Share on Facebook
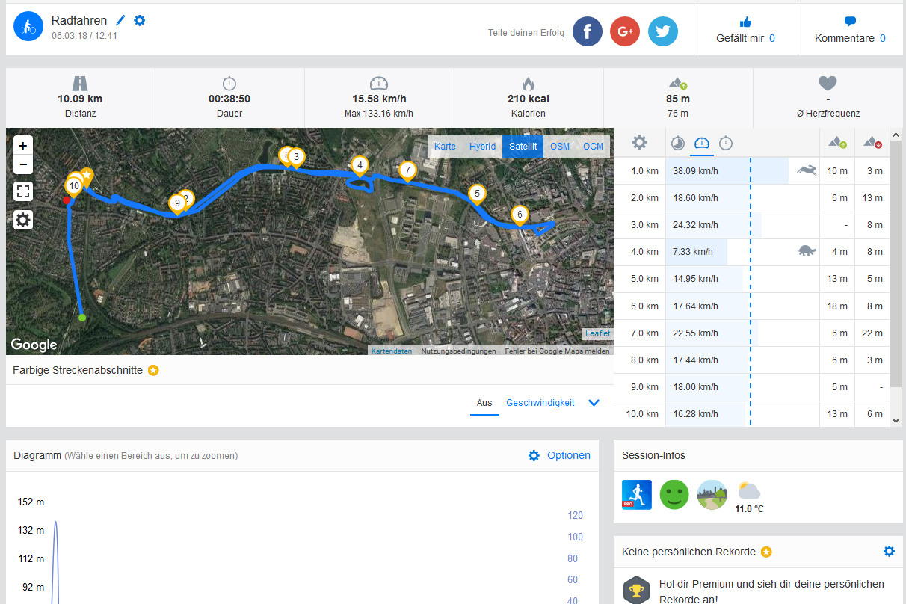The height and width of the screenshot is (604, 906). click(x=588, y=31)
